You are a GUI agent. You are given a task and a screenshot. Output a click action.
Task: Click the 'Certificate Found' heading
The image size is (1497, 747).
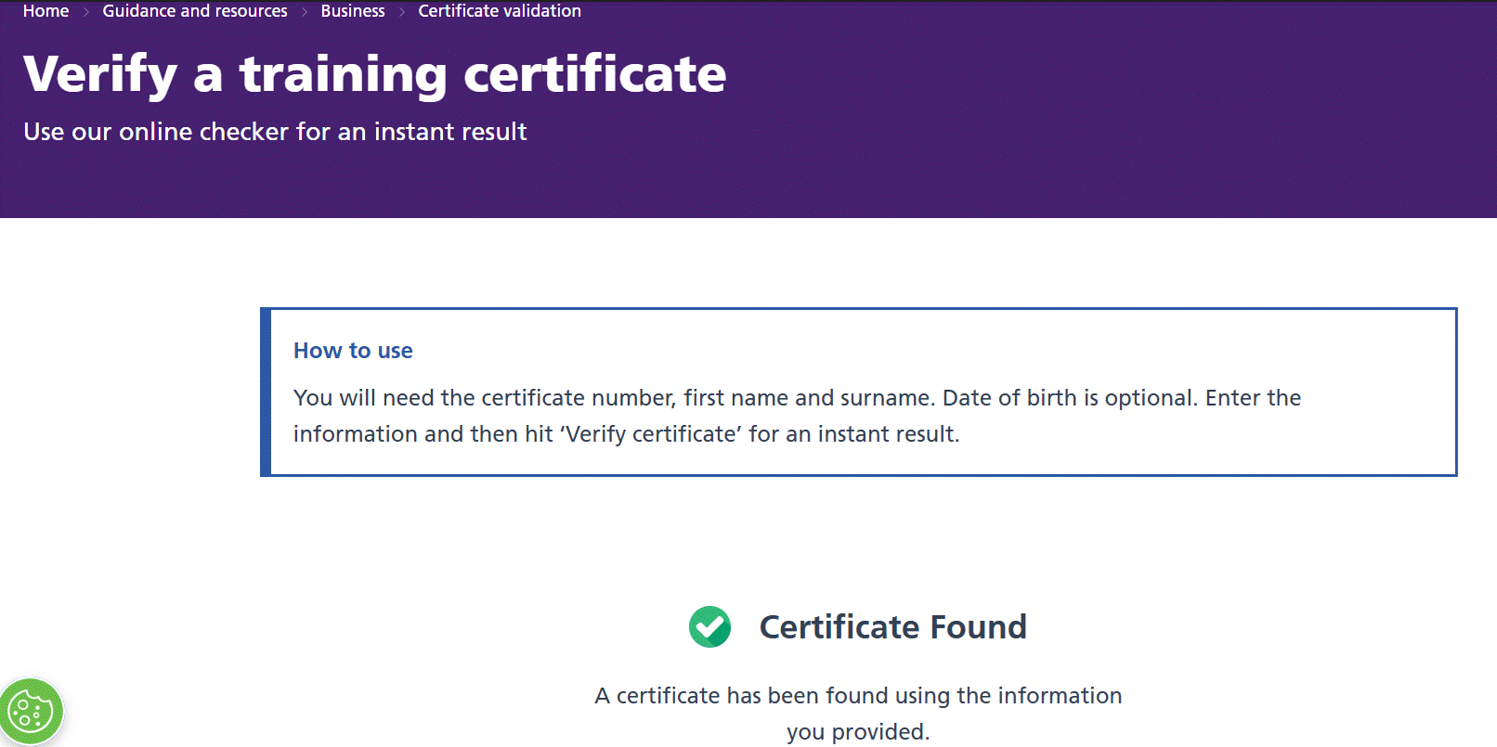point(892,627)
